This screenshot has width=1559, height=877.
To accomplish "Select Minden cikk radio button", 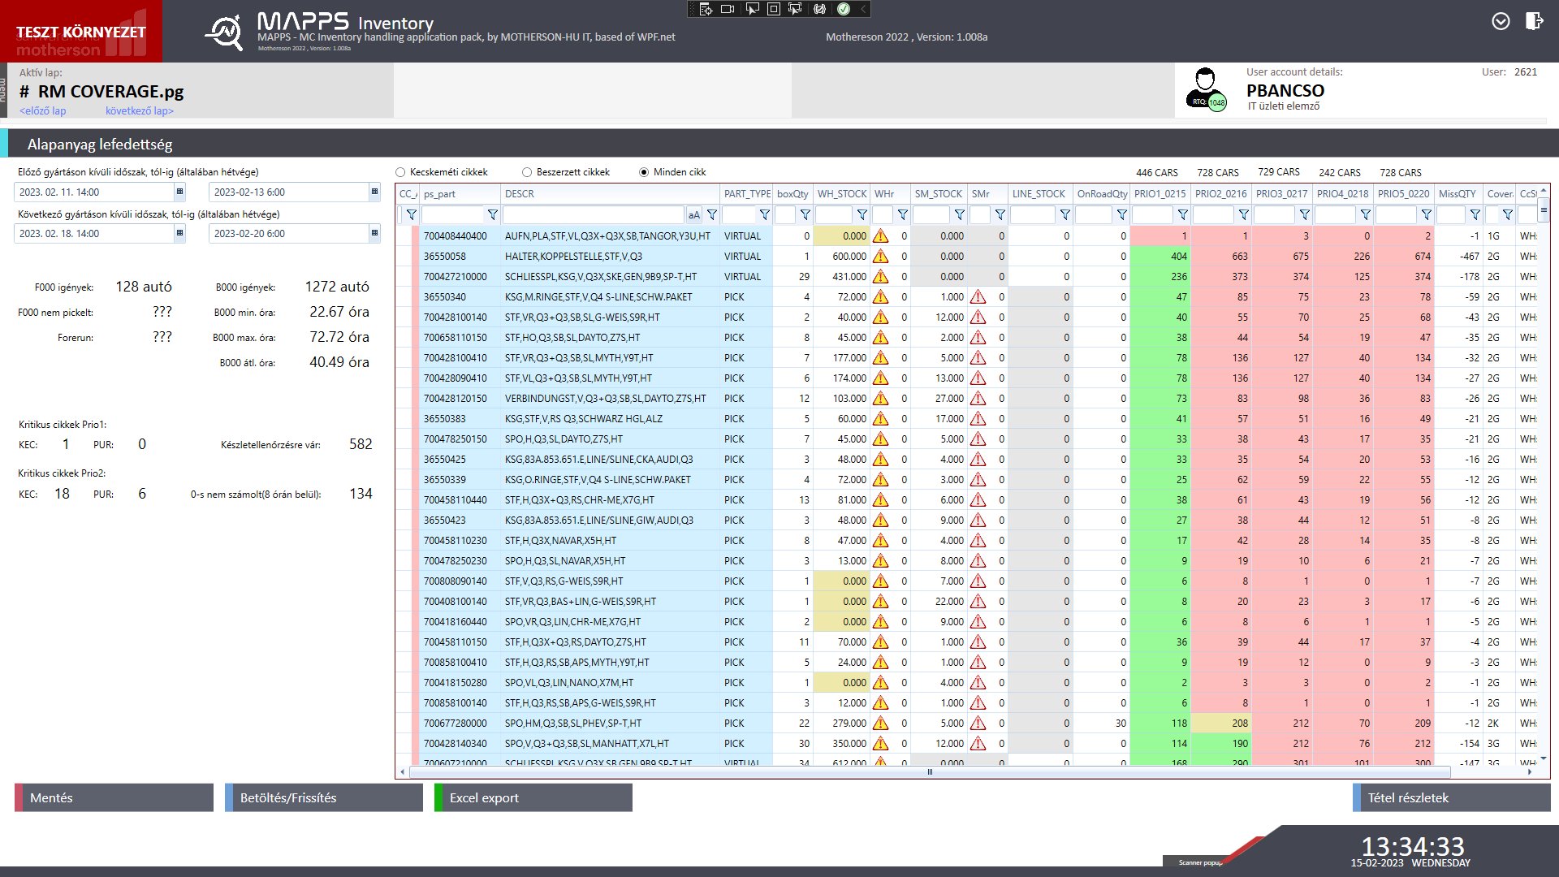I will pos(644,172).
